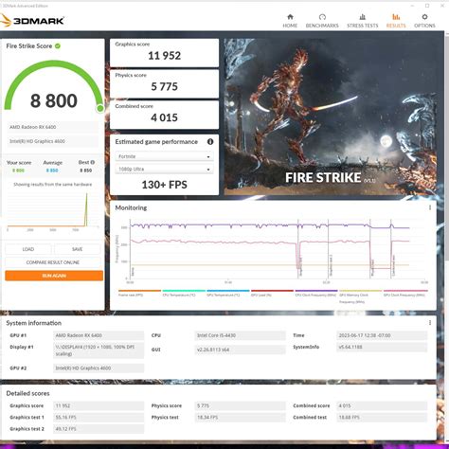Click the Estimated game performance info icon
The height and width of the screenshot is (449, 449).
[210, 142]
